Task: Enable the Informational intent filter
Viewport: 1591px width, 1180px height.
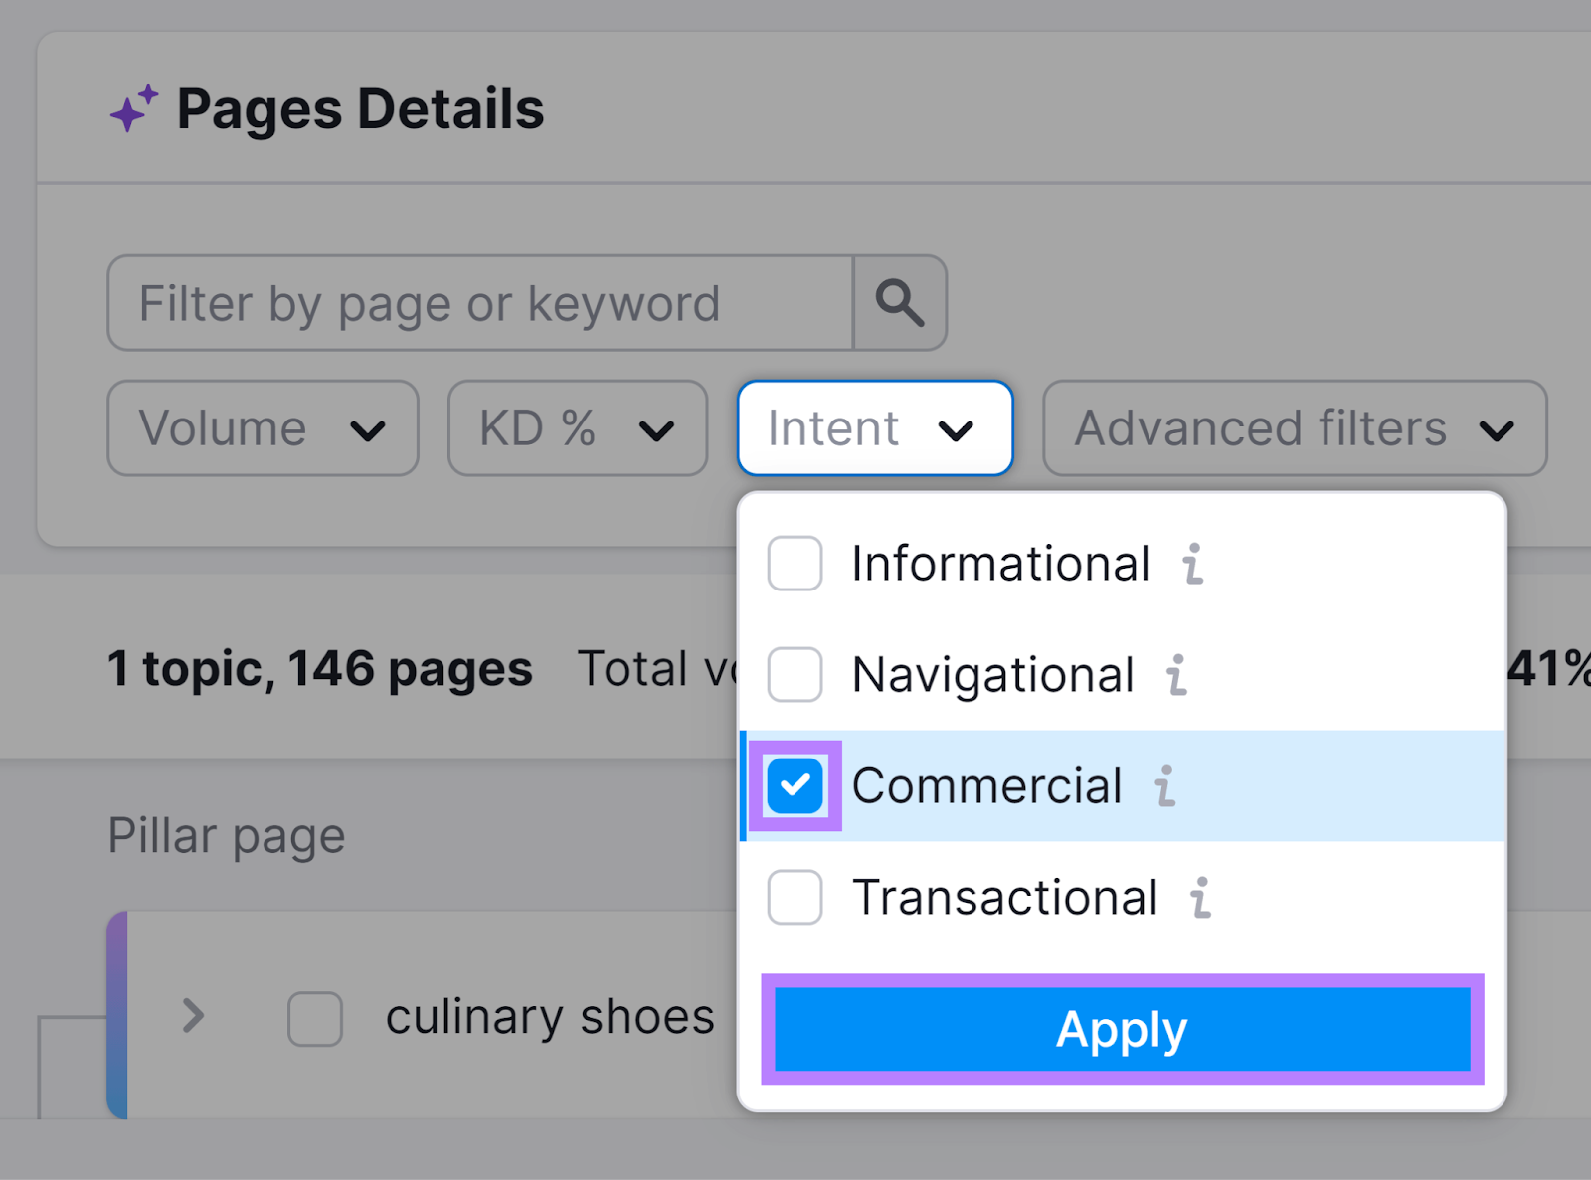Action: pos(793,564)
